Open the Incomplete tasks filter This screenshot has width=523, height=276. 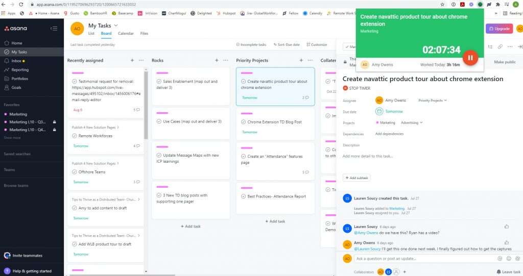[251, 44]
